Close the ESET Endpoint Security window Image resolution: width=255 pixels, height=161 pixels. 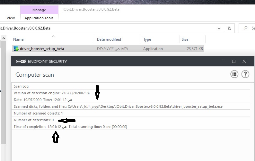(244, 61)
